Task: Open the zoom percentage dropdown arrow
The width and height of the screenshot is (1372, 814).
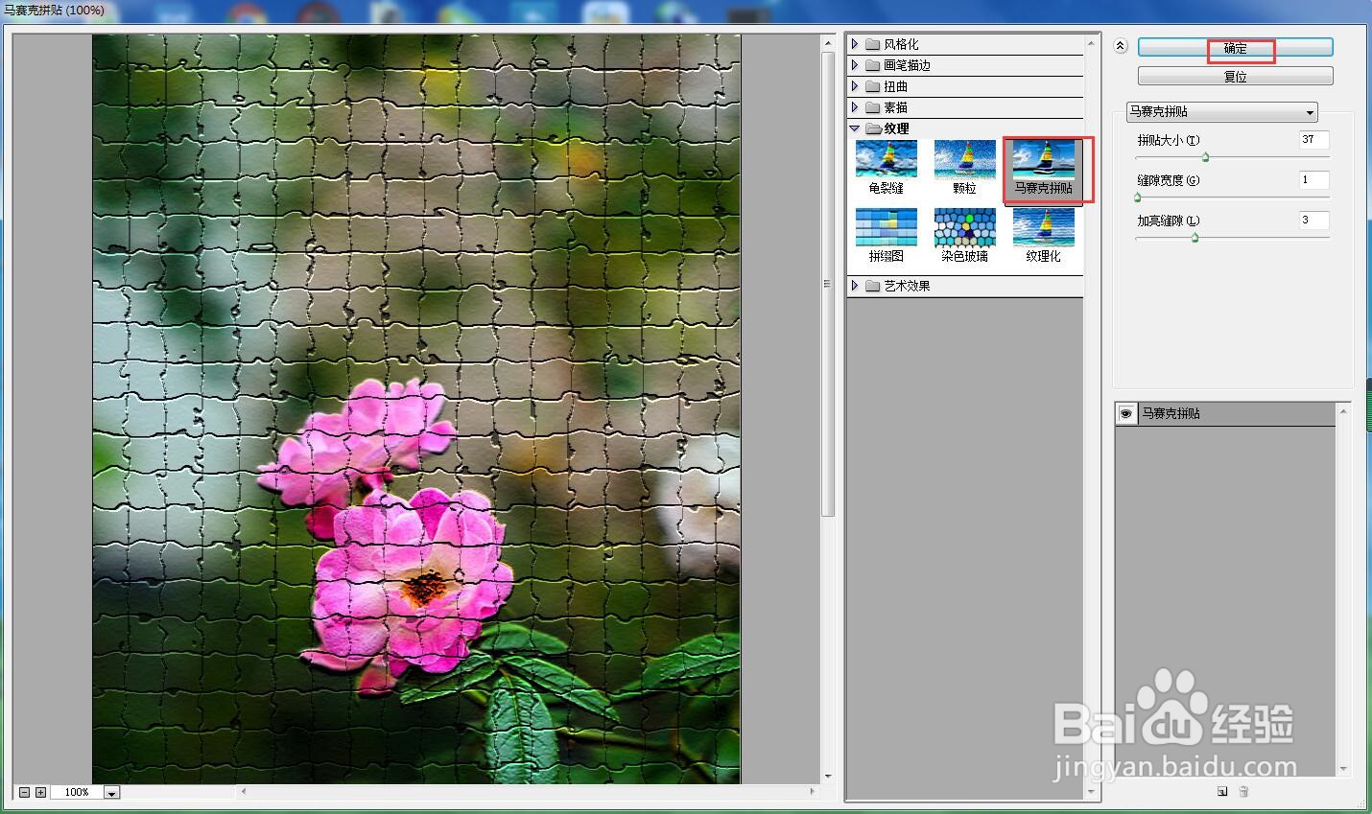Action: (x=112, y=793)
